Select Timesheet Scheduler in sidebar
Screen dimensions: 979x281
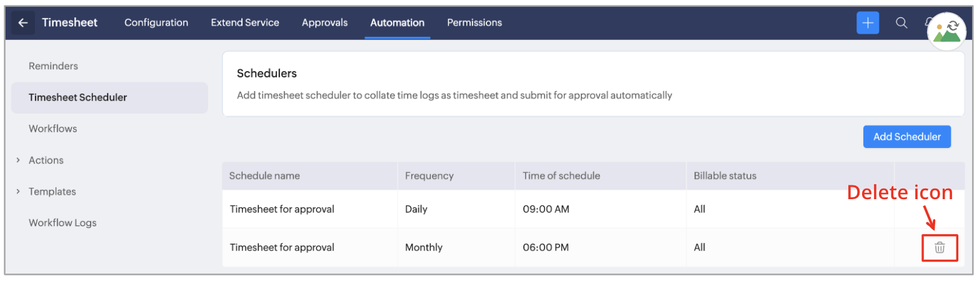pyautogui.click(x=78, y=98)
